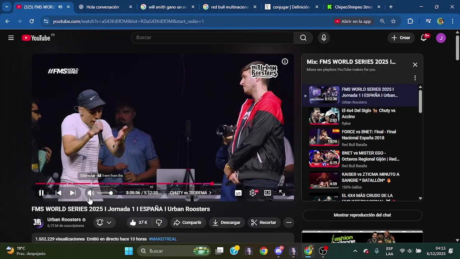Start voice search with the microphone
The width and height of the screenshot is (460, 259).
pyautogui.click(x=324, y=38)
